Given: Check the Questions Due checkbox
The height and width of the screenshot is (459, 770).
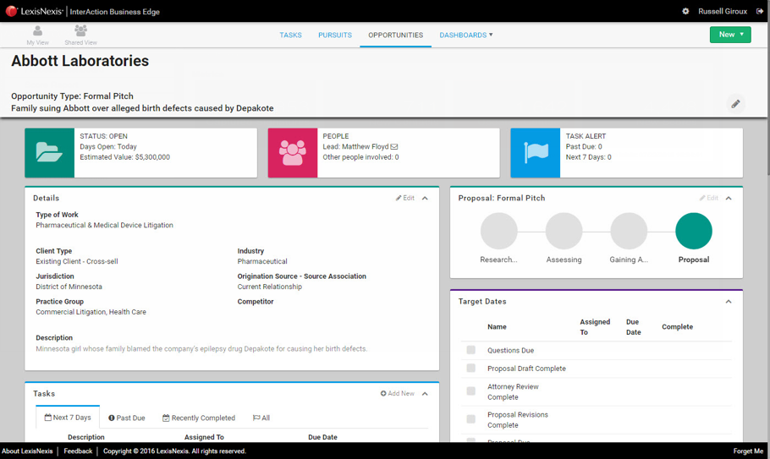Looking at the screenshot, I should pos(471,350).
